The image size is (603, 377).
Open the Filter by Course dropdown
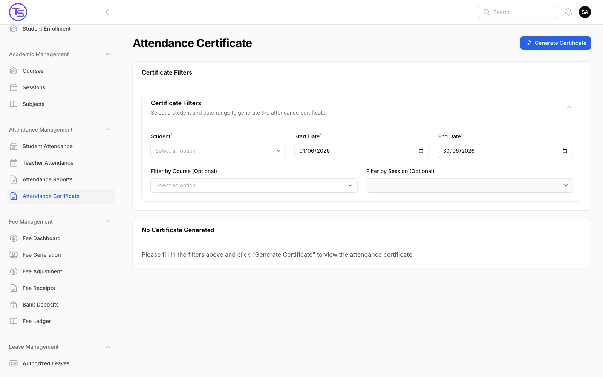[254, 185]
